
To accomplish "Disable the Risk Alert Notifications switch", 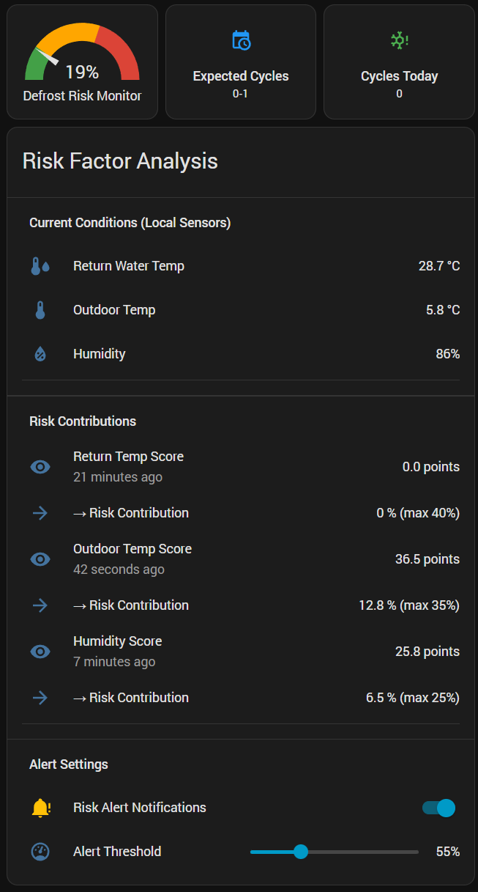I will [x=439, y=808].
